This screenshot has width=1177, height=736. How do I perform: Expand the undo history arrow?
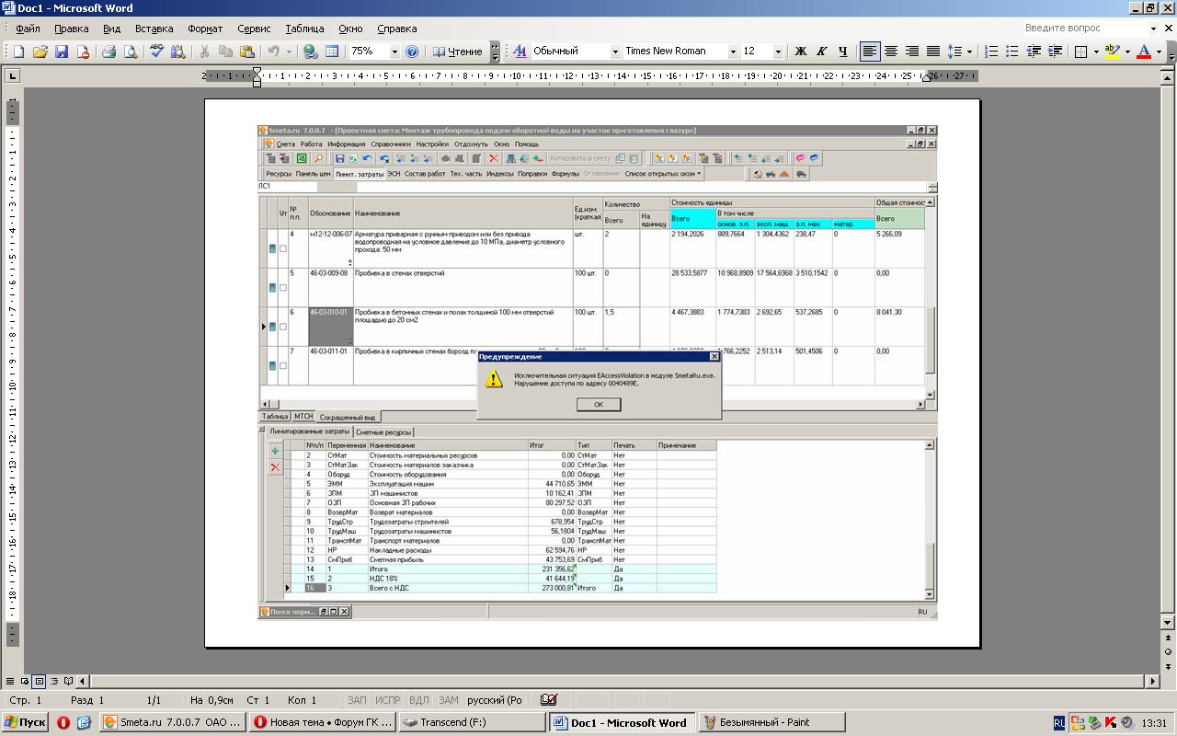pyautogui.click(x=289, y=52)
